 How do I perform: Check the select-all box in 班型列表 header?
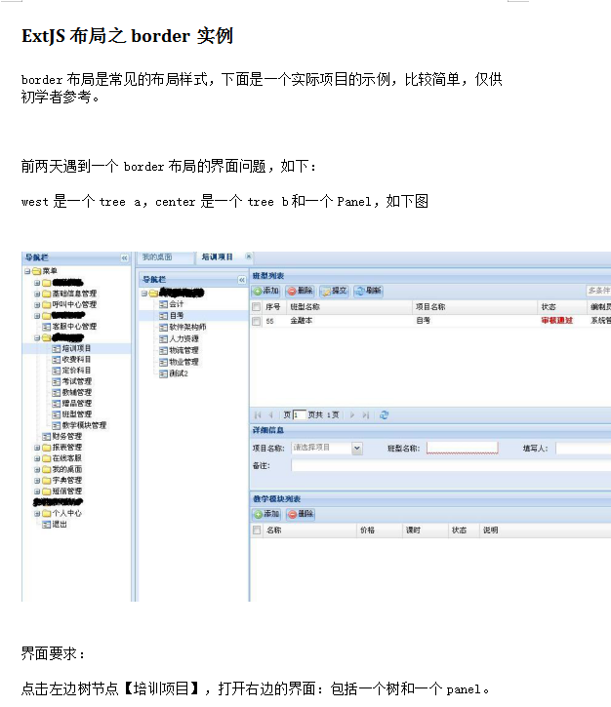click(257, 306)
